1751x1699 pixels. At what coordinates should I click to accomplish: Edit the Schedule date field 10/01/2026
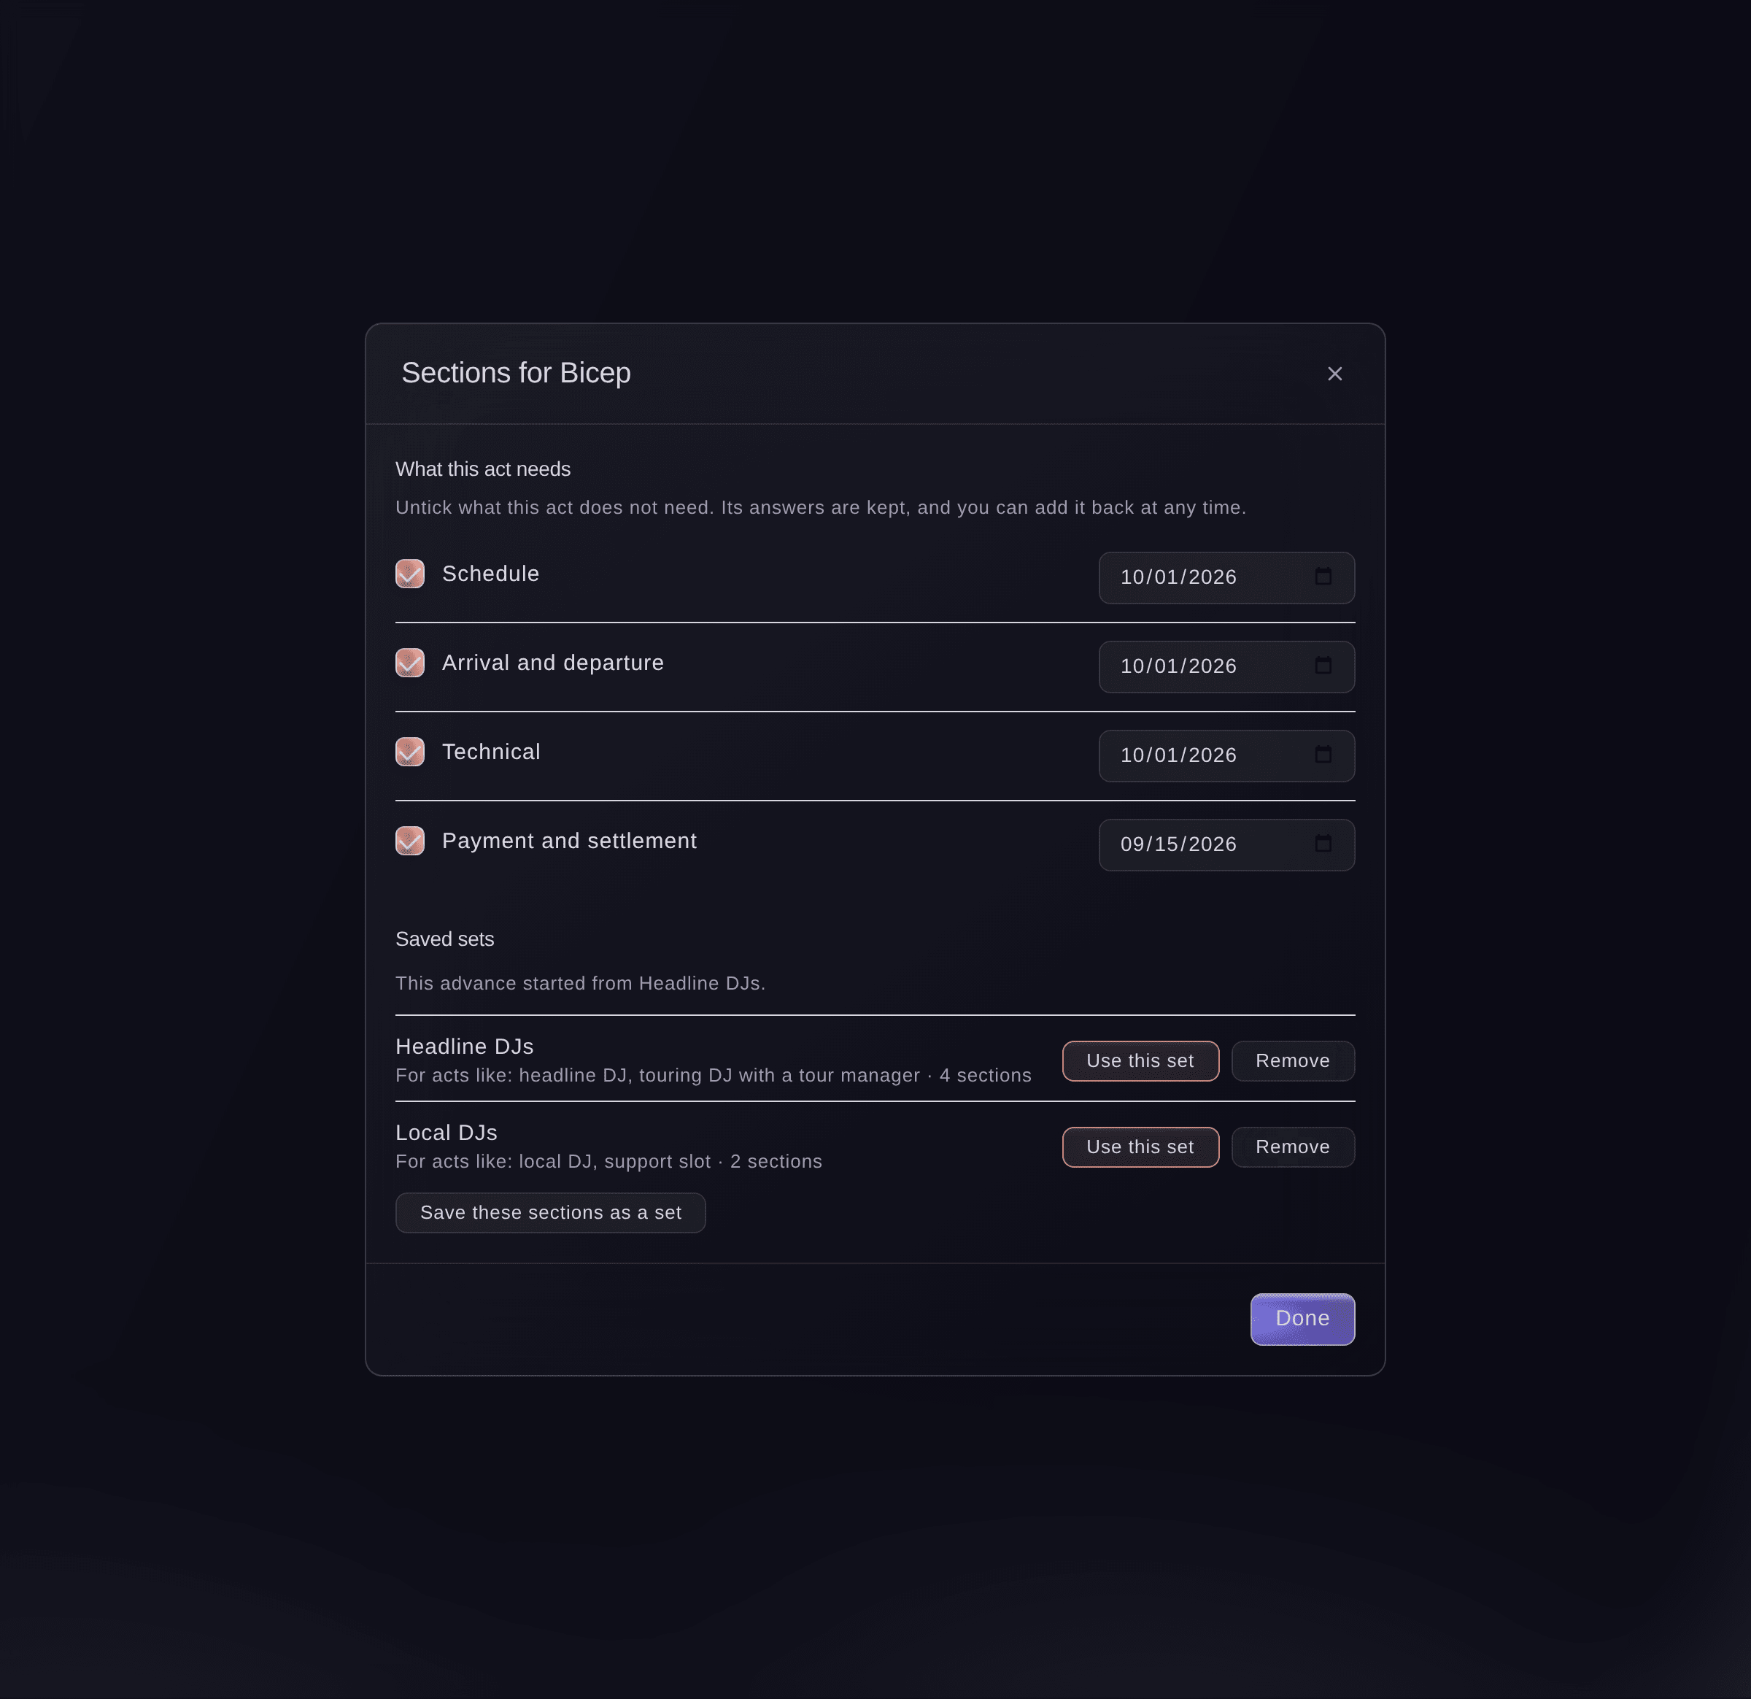[x=1226, y=577]
